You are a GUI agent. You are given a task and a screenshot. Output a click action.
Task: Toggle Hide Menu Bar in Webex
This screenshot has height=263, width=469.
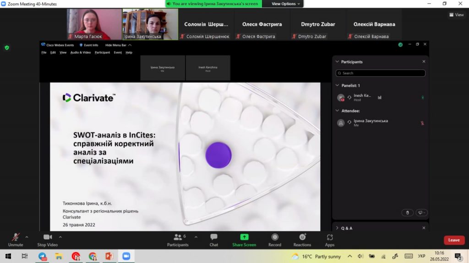118,45
